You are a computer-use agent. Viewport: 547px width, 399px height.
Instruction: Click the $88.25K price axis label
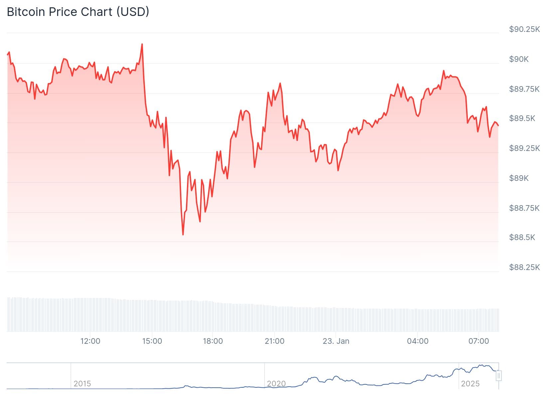coord(524,267)
